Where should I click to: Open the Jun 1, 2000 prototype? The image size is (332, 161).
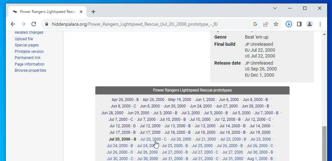205,100
